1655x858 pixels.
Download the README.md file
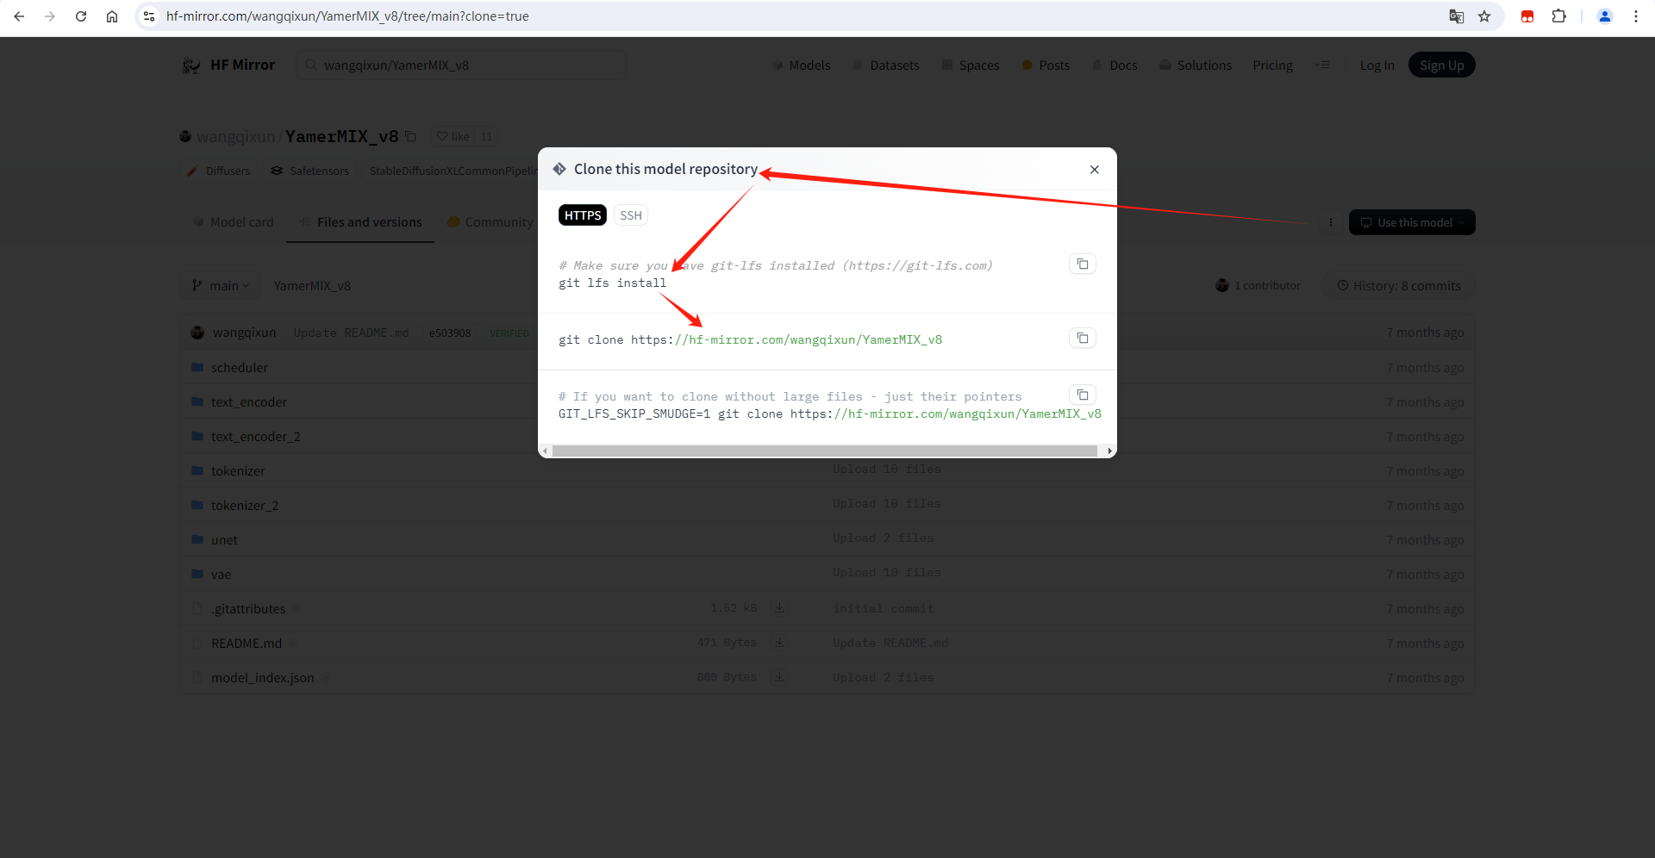pyautogui.click(x=779, y=643)
